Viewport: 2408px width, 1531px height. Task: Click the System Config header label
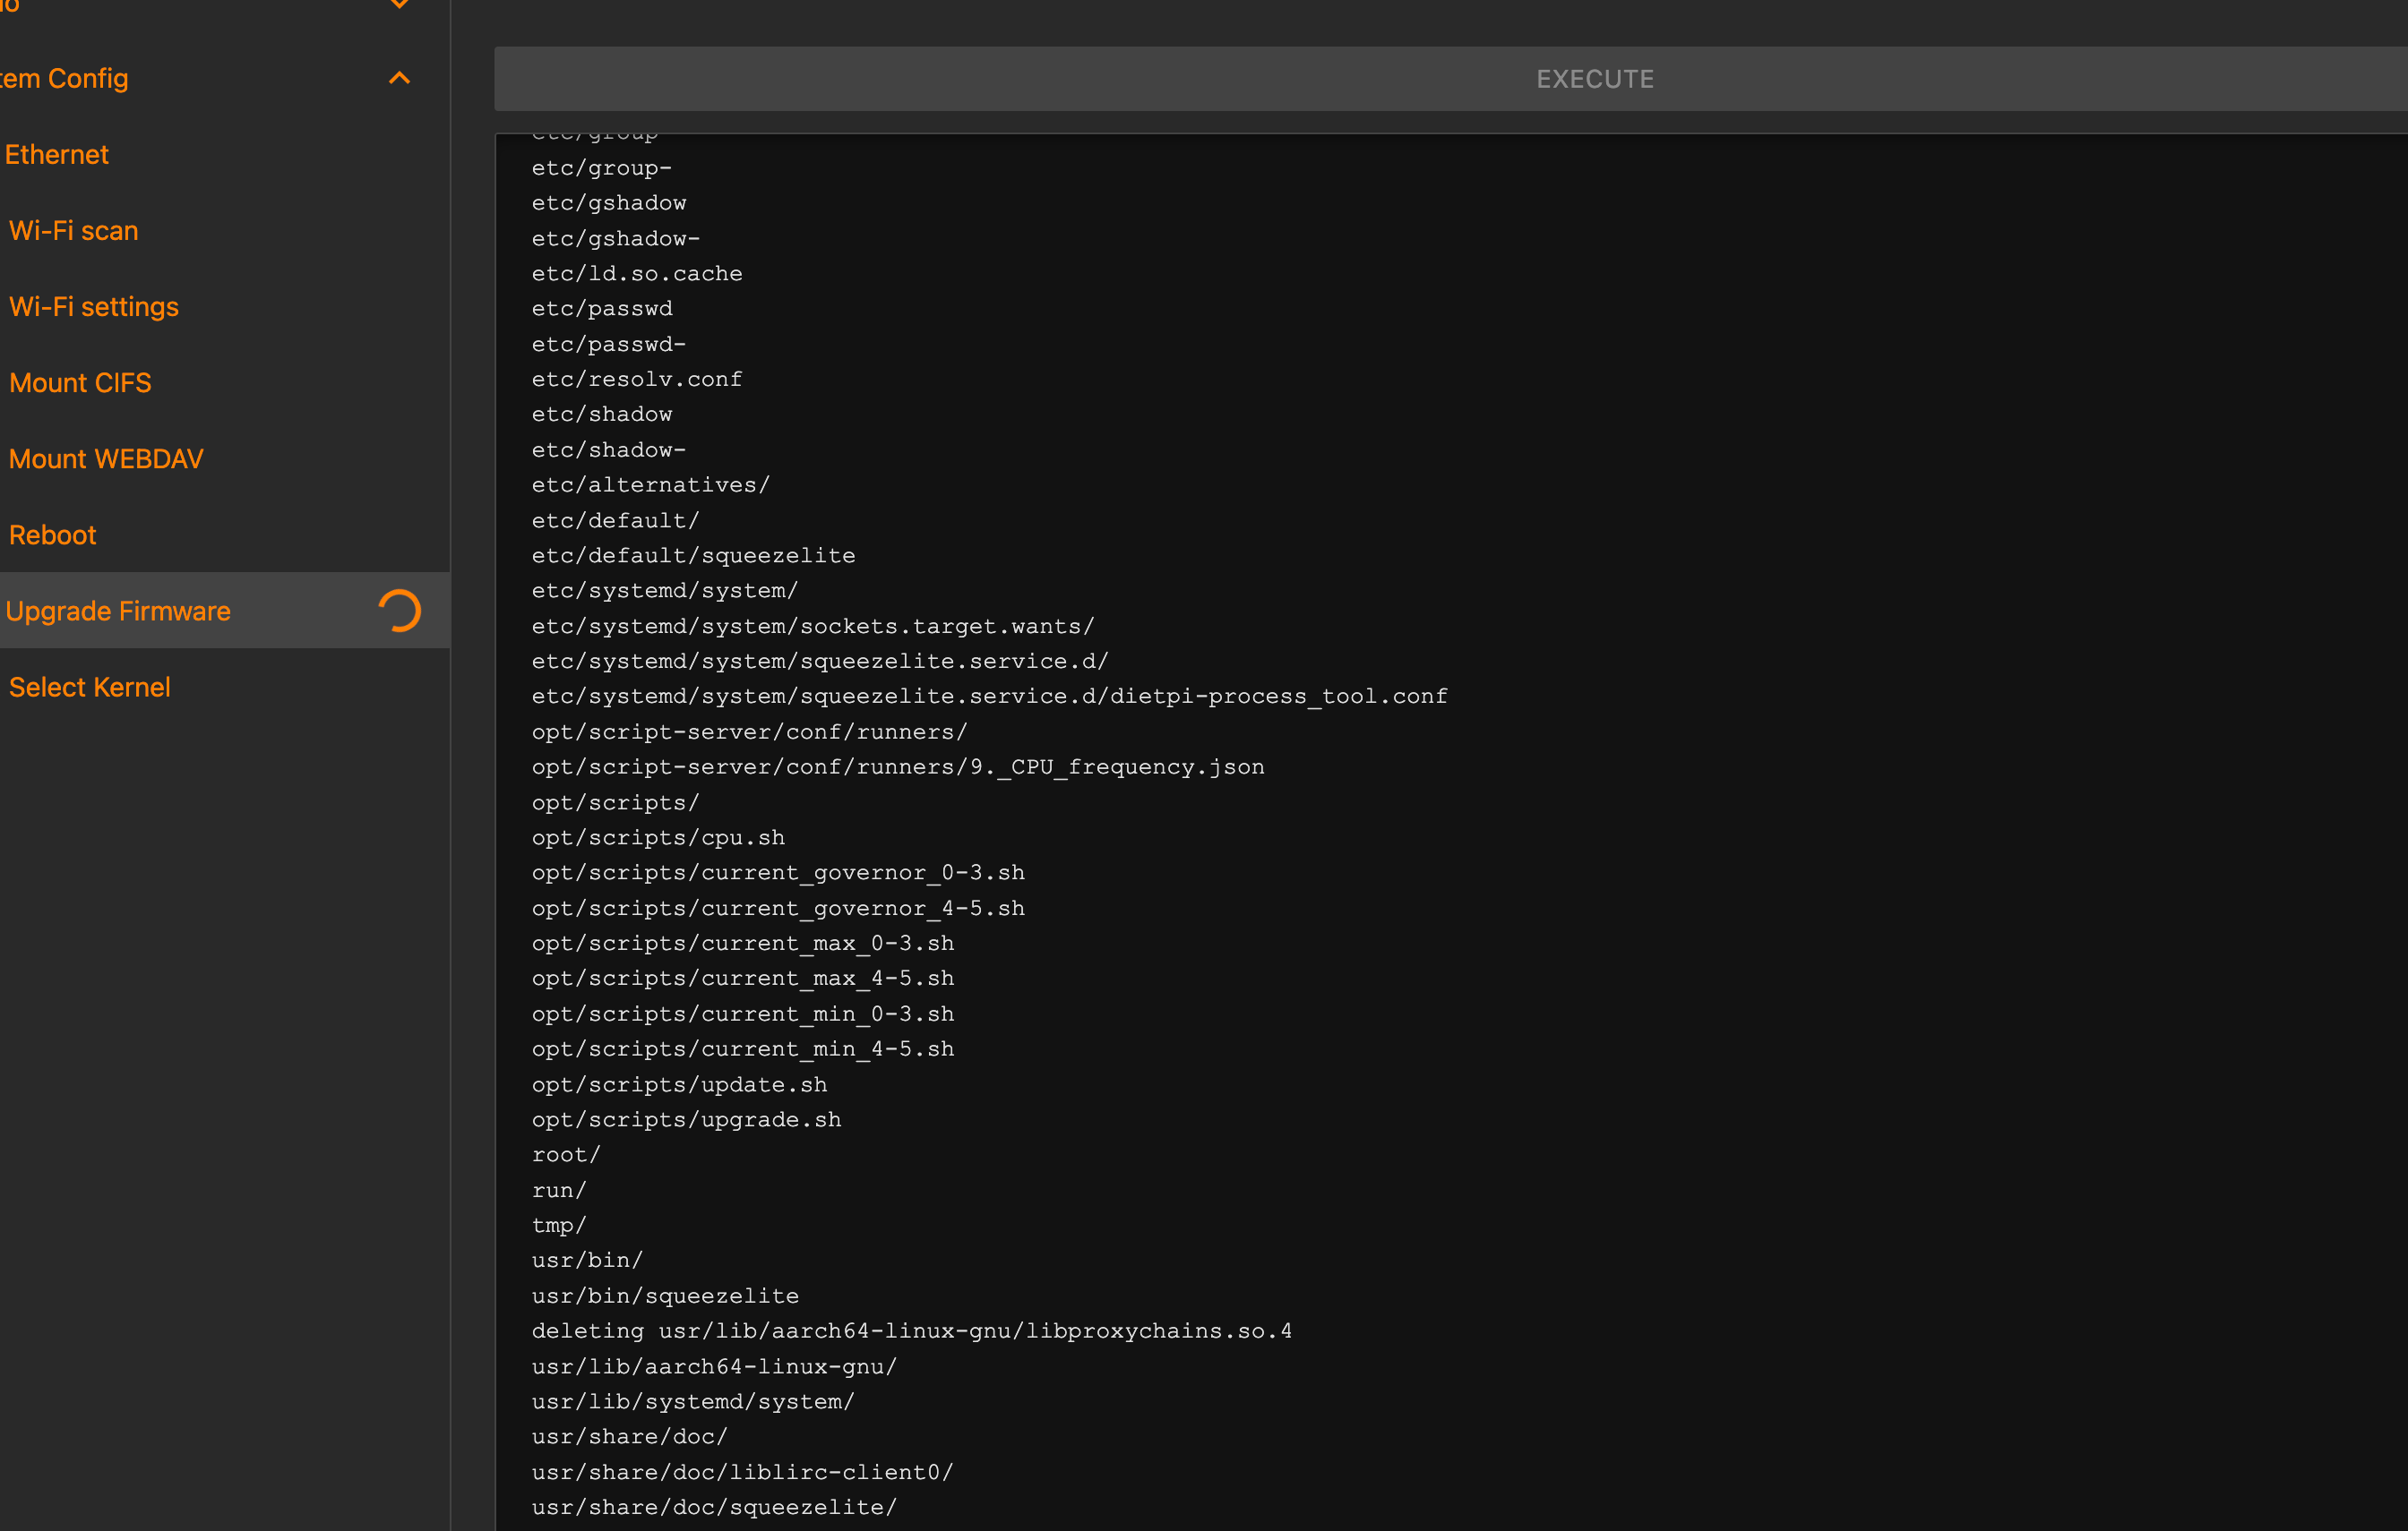(64, 78)
